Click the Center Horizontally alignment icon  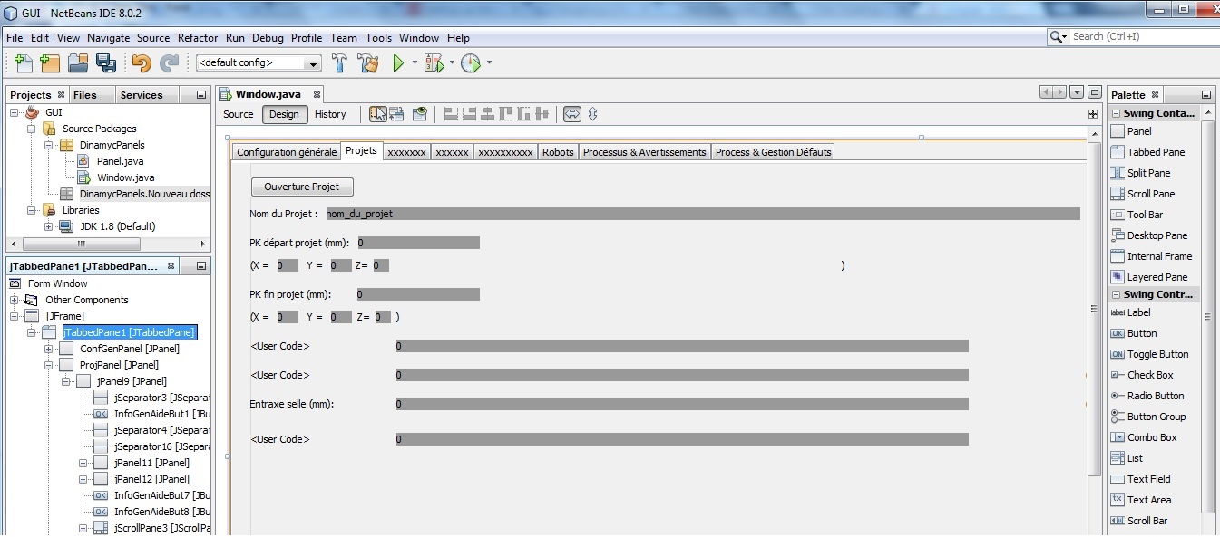click(487, 114)
